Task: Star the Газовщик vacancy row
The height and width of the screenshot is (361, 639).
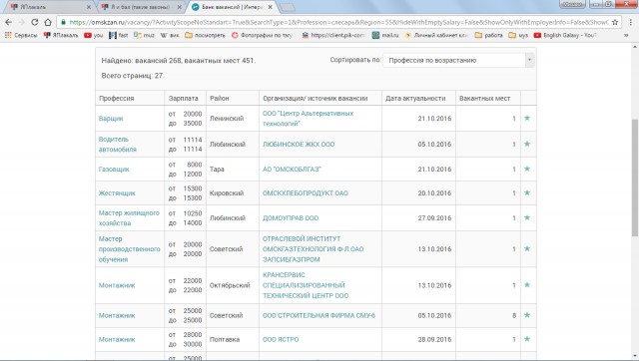Action: coord(527,169)
